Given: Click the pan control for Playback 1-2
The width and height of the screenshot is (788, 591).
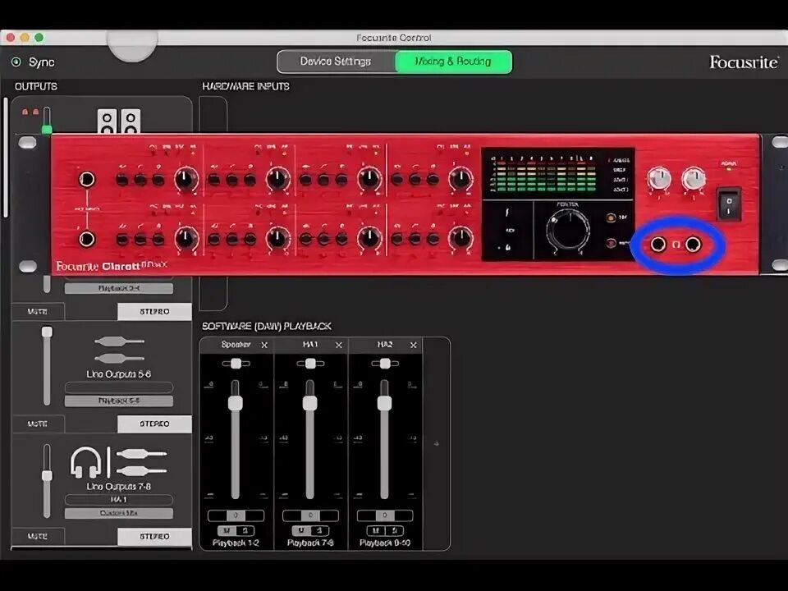Looking at the screenshot, I should pos(236,364).
